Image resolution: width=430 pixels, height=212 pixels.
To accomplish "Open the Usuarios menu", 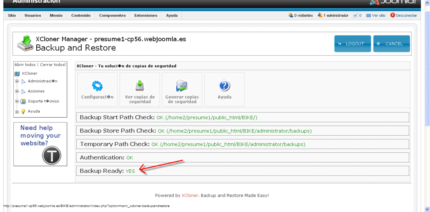I will [x=32, y=16].
